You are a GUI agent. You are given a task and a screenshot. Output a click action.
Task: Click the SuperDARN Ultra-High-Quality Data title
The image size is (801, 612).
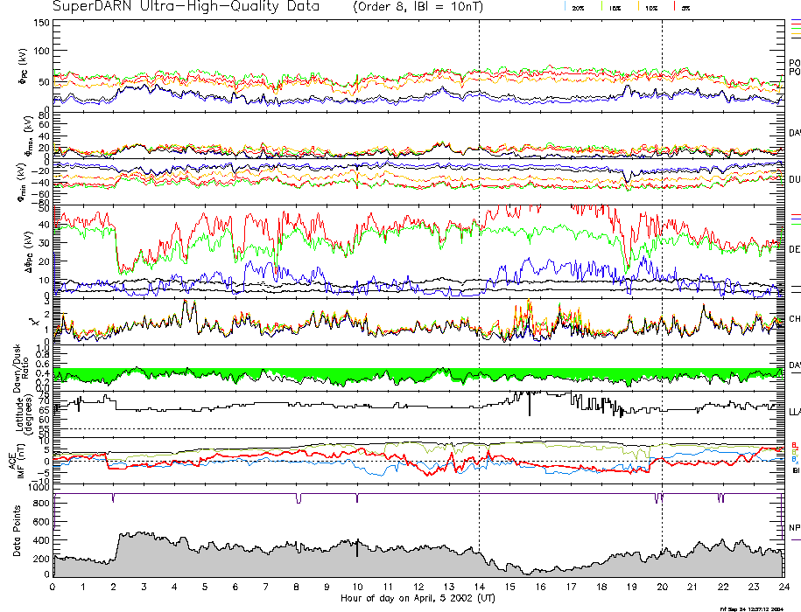(186, 6)
